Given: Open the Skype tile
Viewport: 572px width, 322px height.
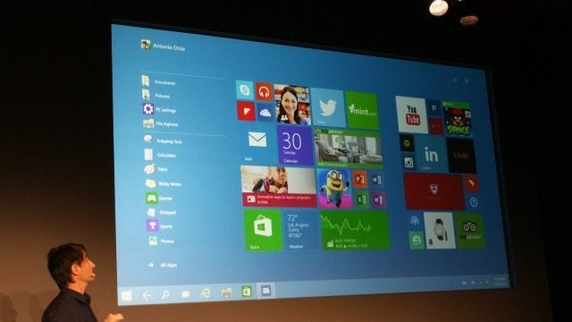Looking at the screenshot, I should tap(244, 89).
